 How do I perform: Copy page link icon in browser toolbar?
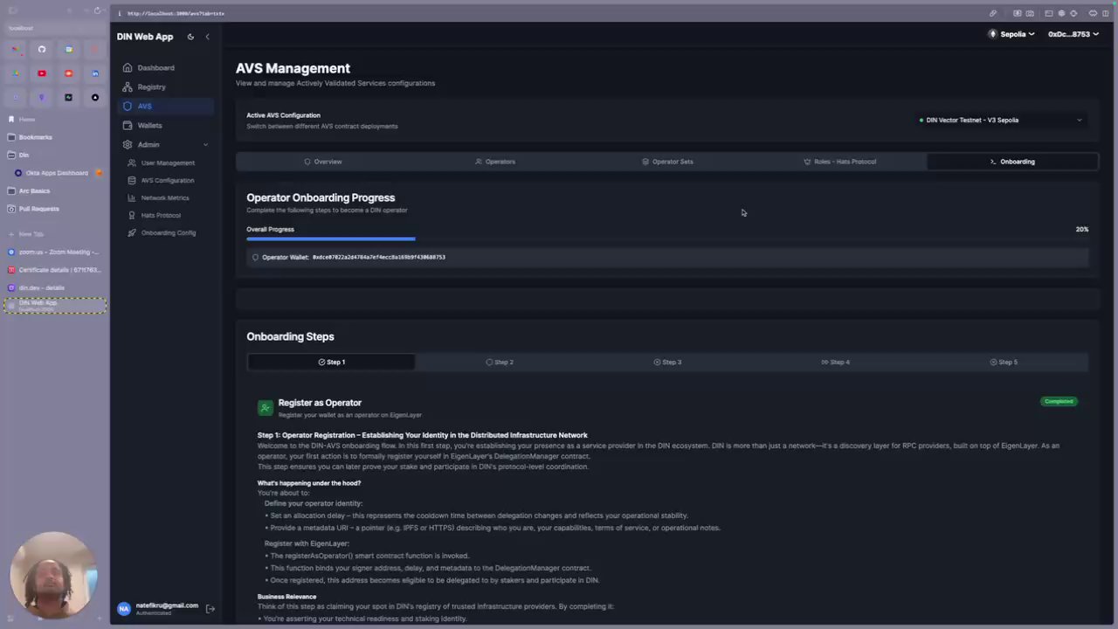992,13
